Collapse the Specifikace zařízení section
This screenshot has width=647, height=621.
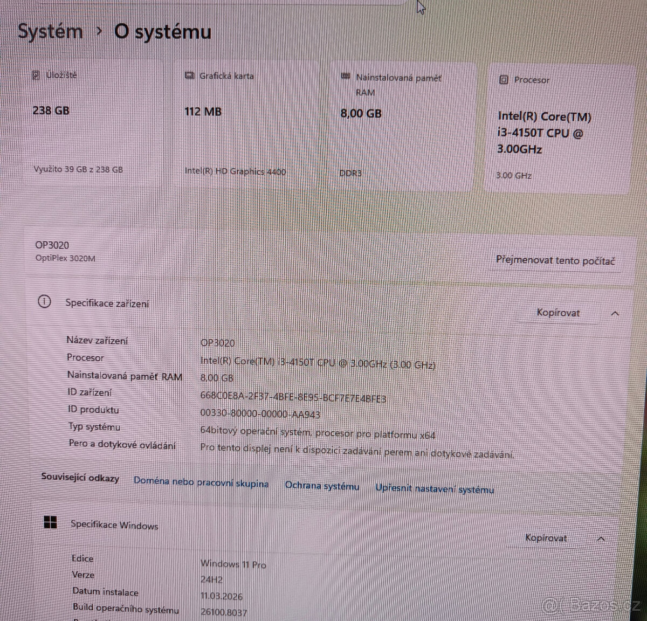[x=615, y=313]
